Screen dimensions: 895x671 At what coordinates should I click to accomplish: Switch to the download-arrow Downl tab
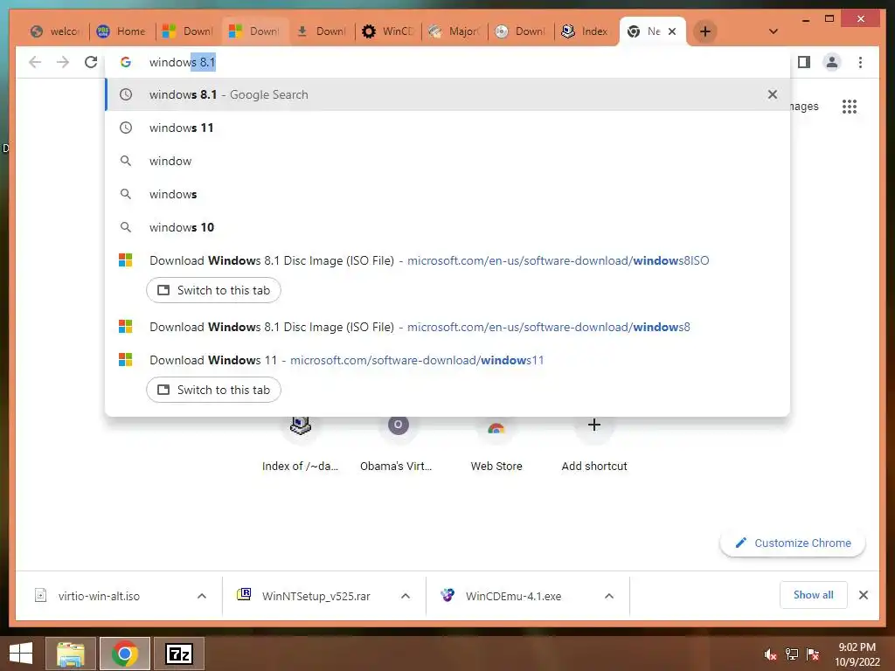[322, 31]
